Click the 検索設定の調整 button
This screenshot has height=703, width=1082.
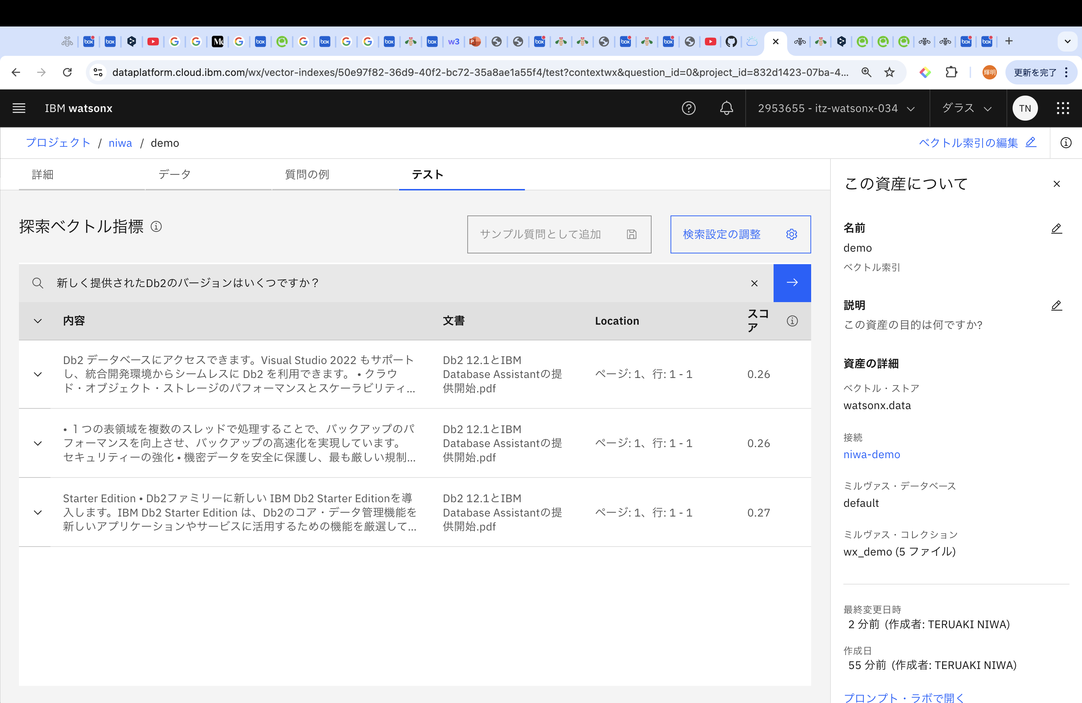click(x=740, y=234)
